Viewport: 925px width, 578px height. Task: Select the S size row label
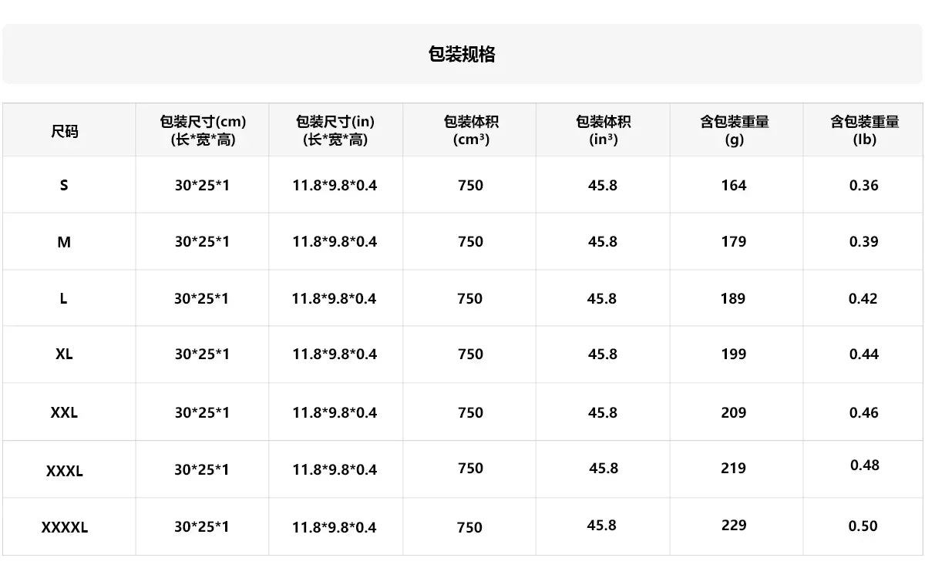(x=64, y=185)
